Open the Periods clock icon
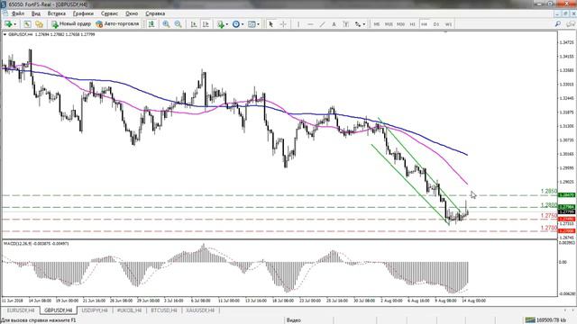 point(236,24)
